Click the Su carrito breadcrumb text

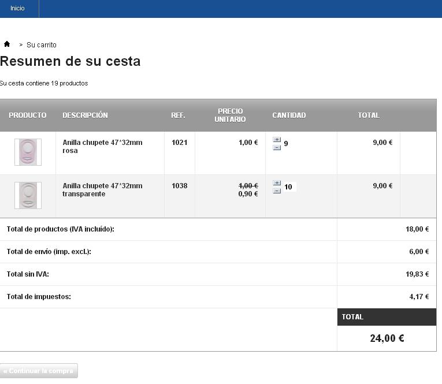click(x=42, y=44)
